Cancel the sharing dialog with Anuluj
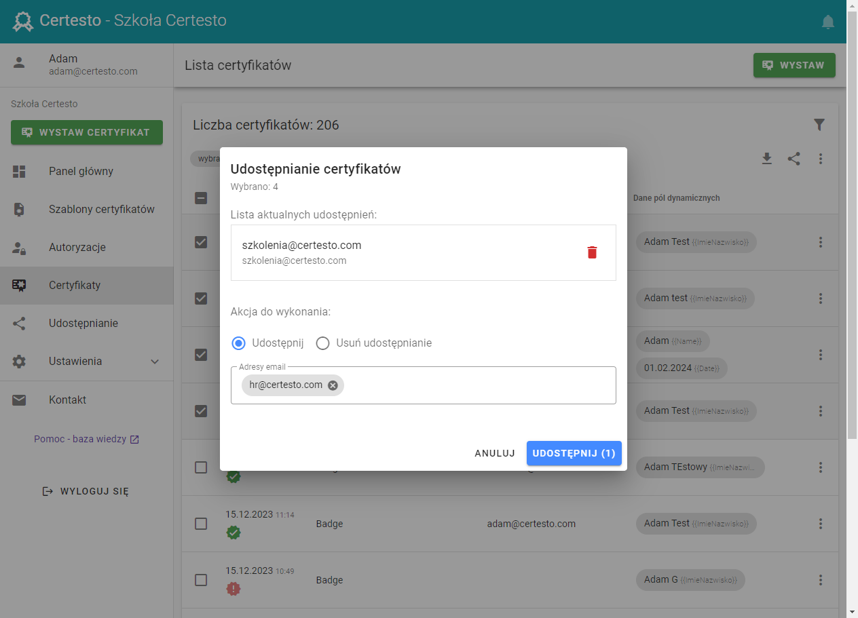Image resolution: width=858 pixels, height=618 pixels. (495, 453)
